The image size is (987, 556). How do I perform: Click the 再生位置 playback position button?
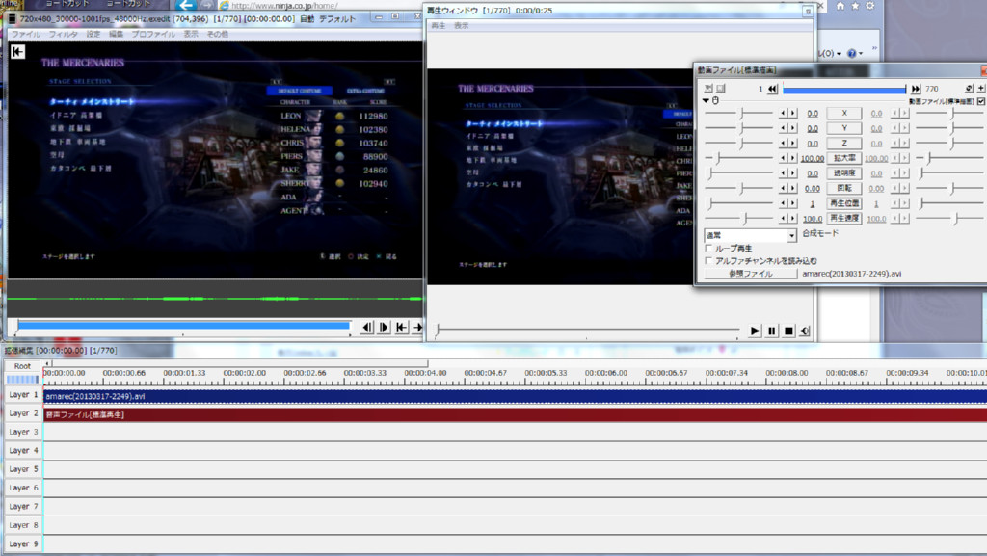tap(844, 203)
